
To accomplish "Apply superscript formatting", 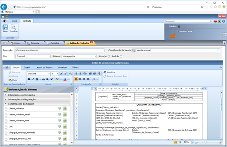I will click(51, 79).
